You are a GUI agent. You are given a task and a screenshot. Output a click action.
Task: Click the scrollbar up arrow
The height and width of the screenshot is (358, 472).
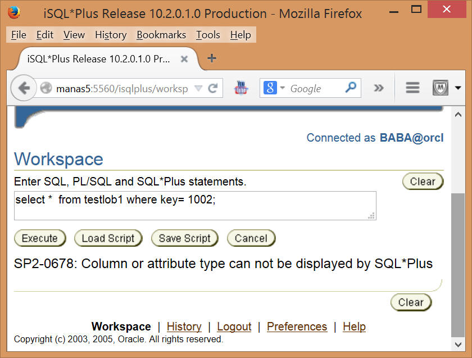click(458, 115)
